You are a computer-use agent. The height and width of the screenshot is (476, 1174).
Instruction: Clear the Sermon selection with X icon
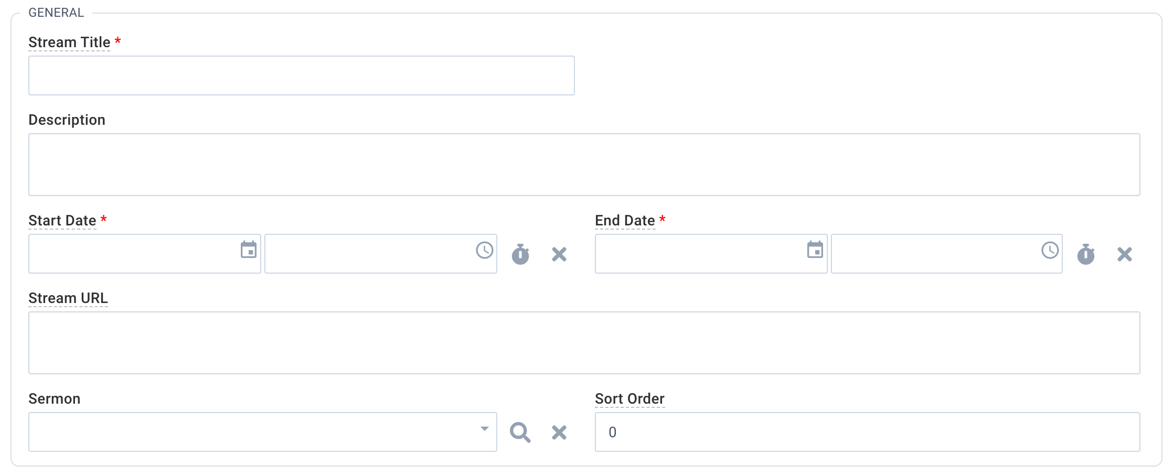click(559, 432)
